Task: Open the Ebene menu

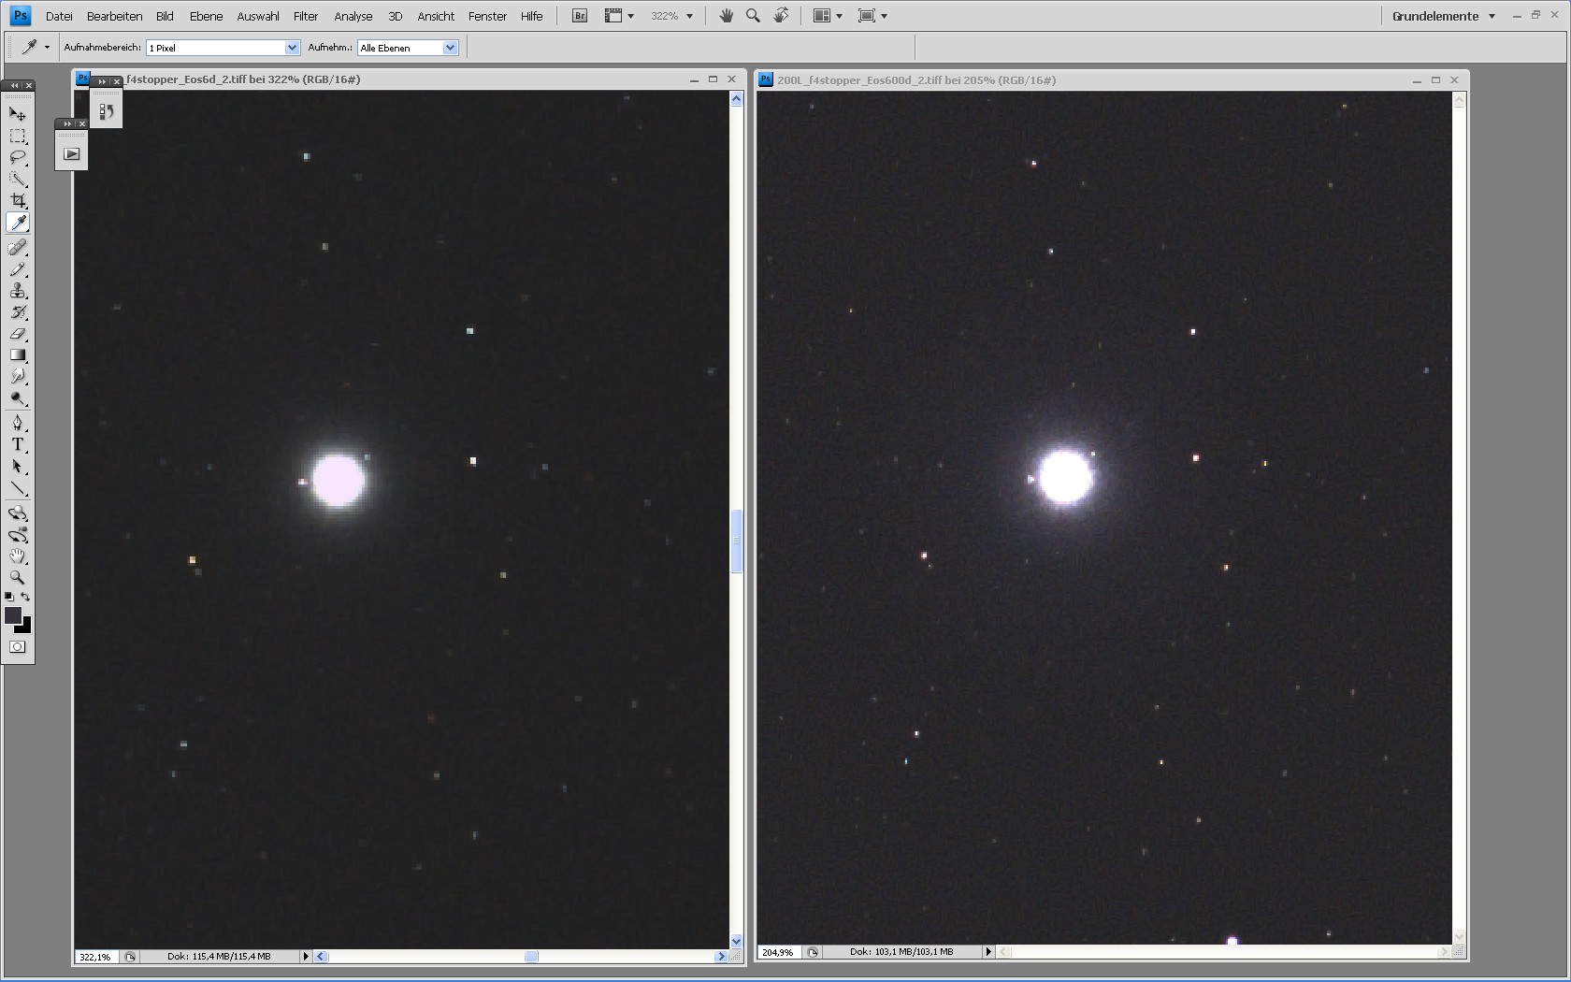Action: click(x=206, y=16)
